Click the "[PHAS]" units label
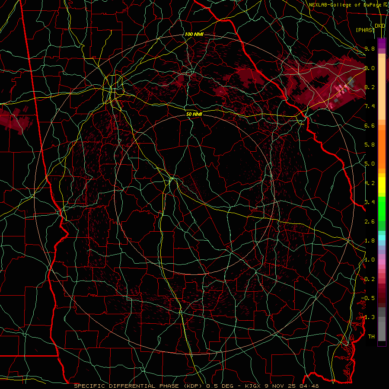The image size is (389, 389). click(x=365, y=30)
